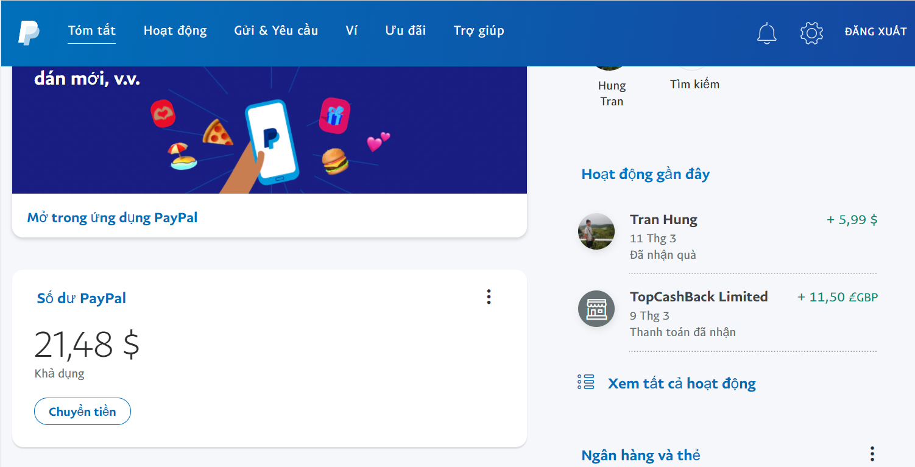915x467 pixels.
Task: Click ĐĂNG XUẤT to log out
Action: tap(875, 32)
